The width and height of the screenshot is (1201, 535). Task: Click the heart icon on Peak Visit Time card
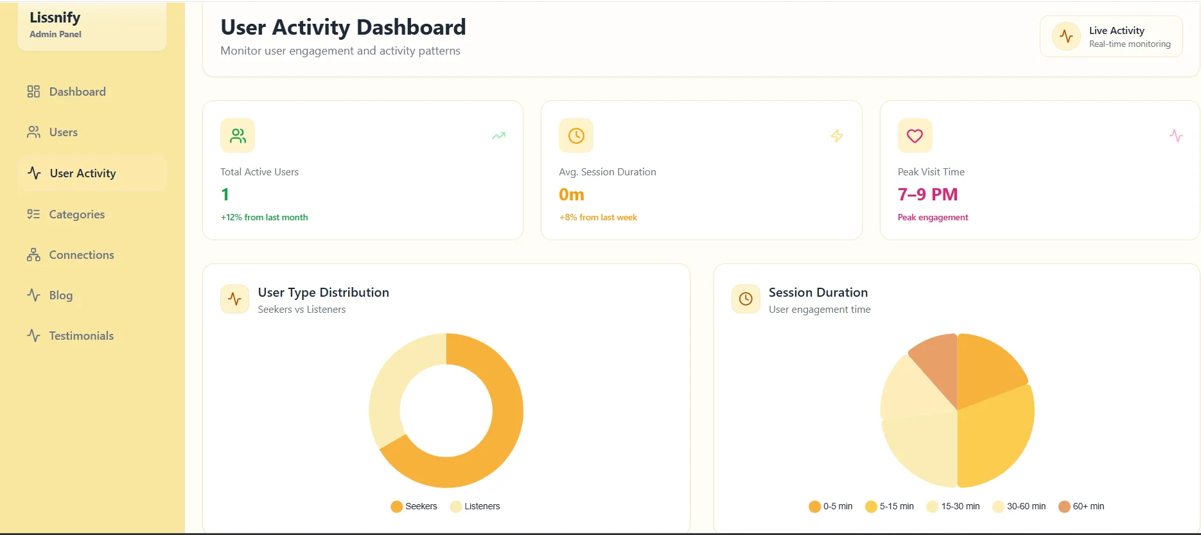point(915,136)
